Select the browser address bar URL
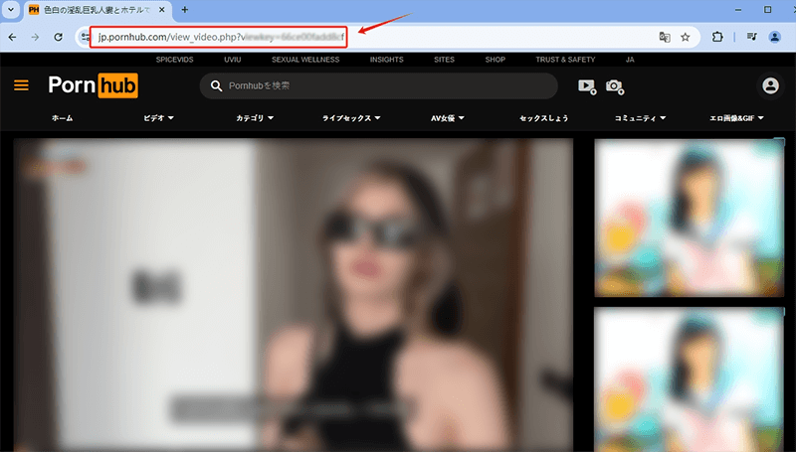This screenshot has width=796, height=452. [221, 37]
